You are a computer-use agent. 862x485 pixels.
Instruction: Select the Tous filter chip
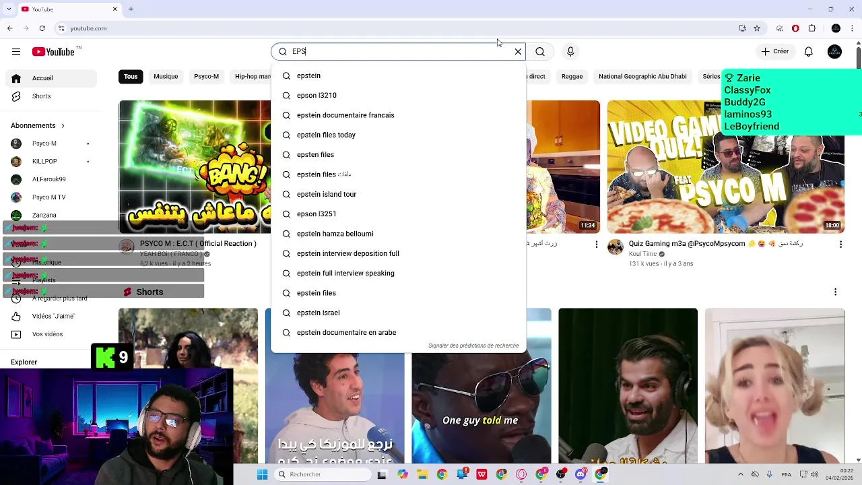point(131,77)
